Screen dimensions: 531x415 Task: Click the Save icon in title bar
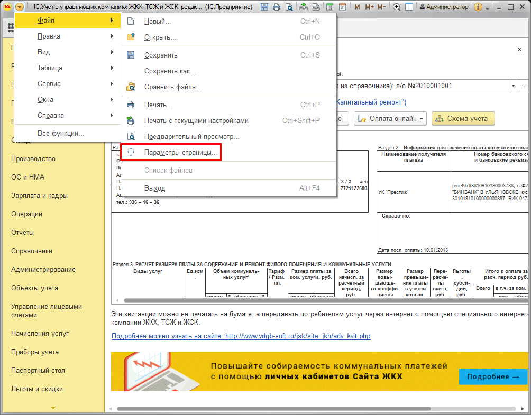[264, 7]
